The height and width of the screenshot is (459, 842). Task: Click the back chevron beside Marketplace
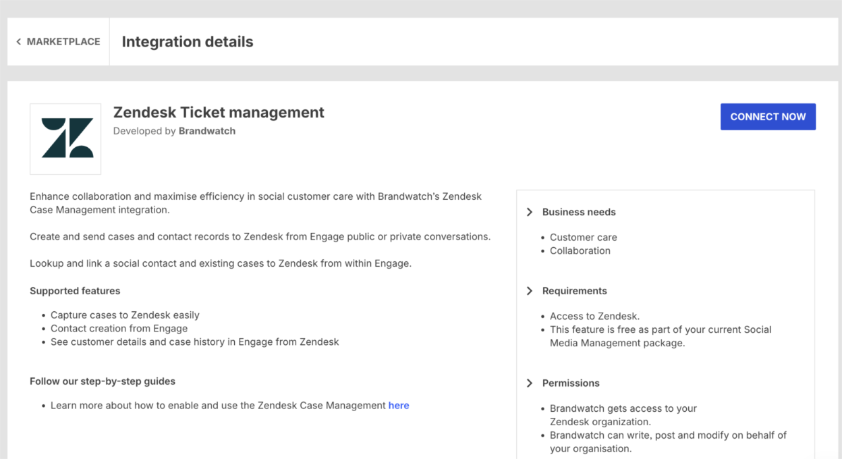(x=18, y=42)
